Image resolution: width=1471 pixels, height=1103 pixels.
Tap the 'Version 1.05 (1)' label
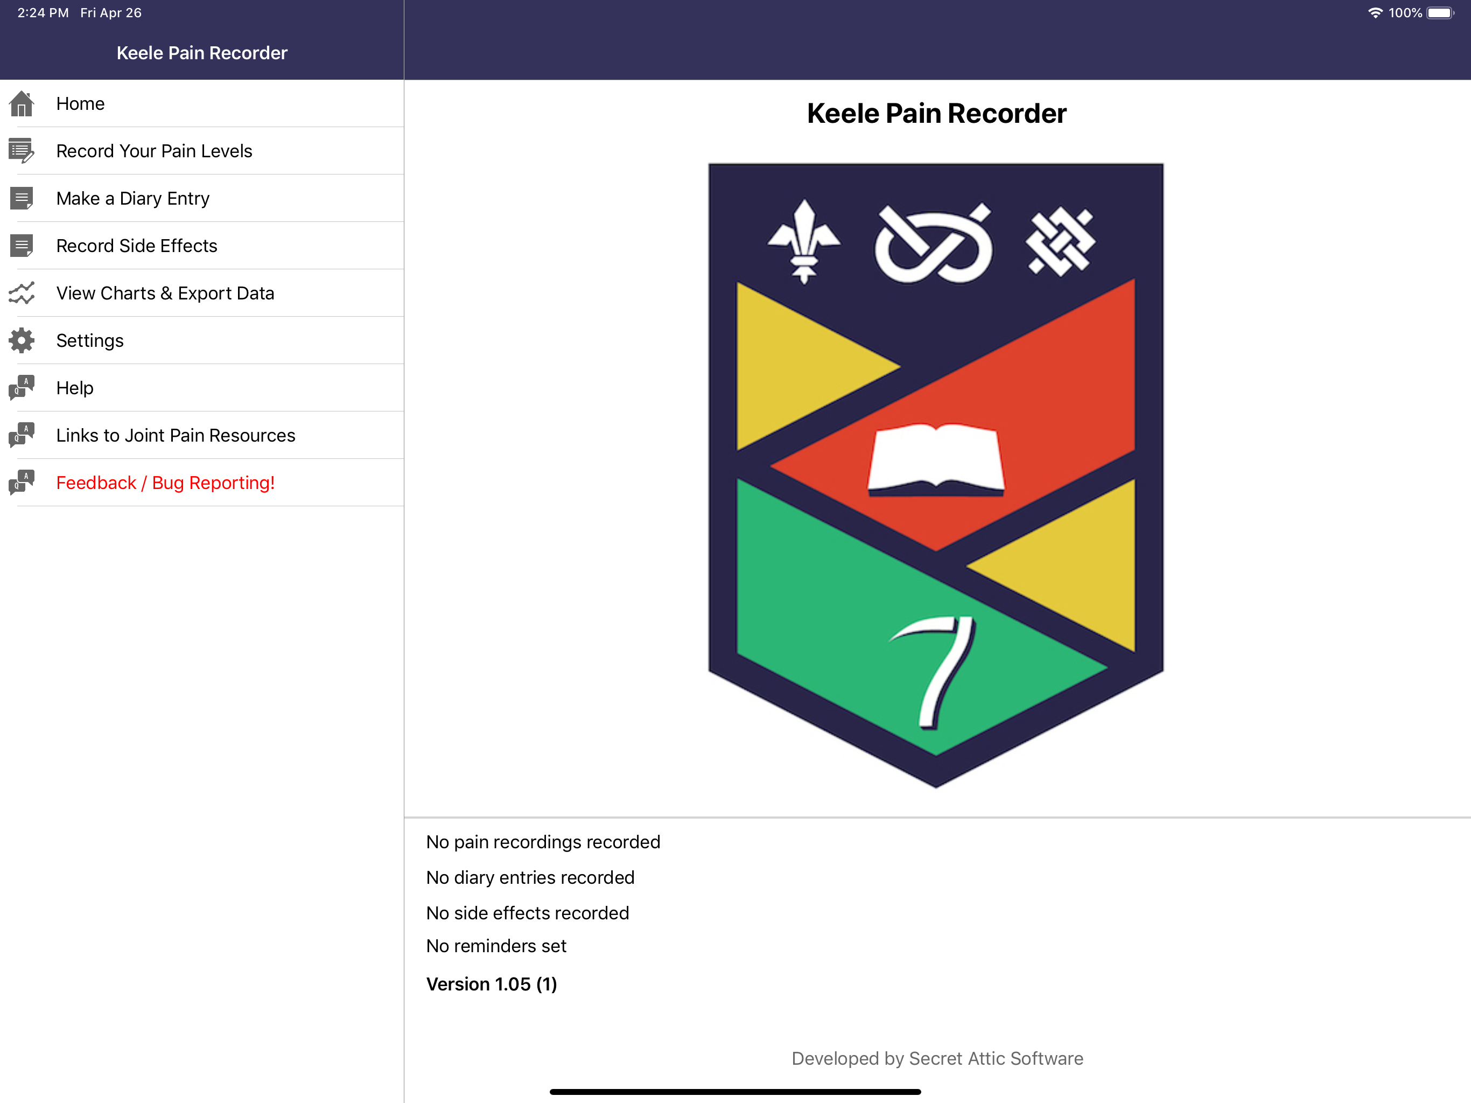coord(492,983)
